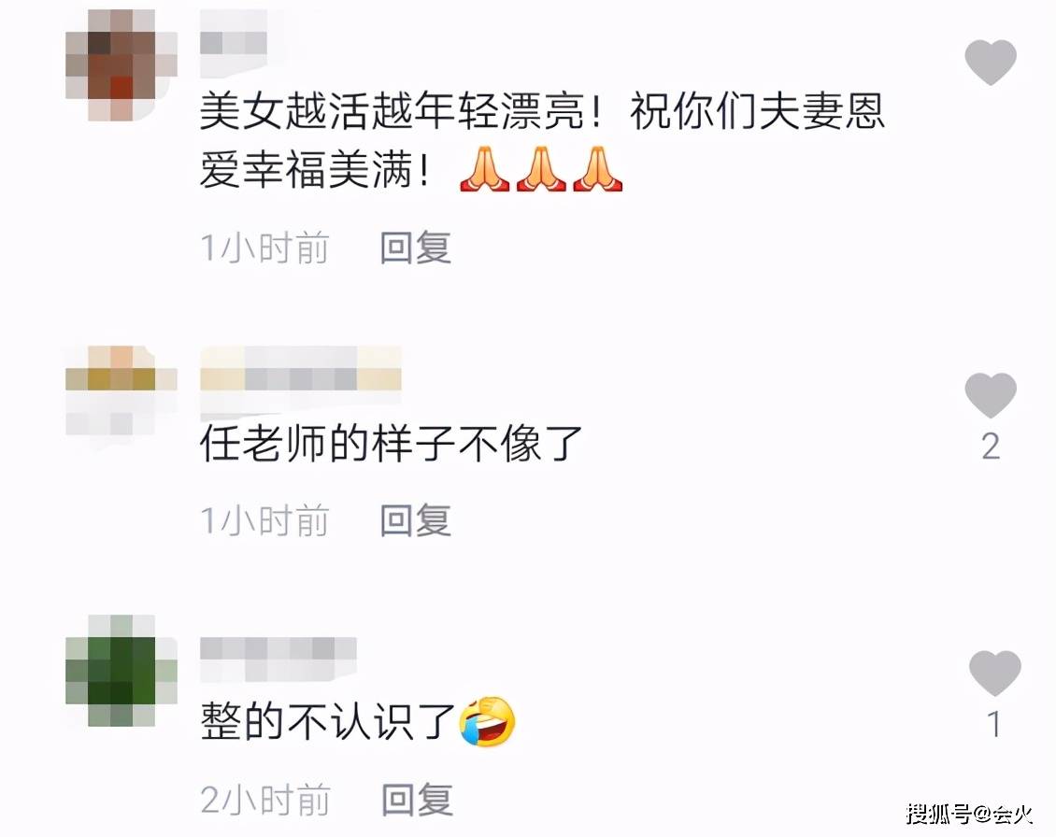
Task: Like the 整的不认识了 comment
Action: (994, 673)
